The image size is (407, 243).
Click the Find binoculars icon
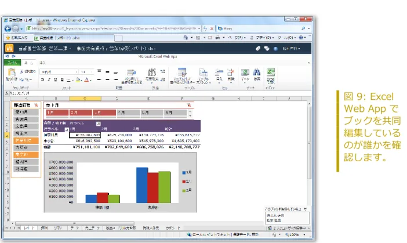(257, 72)
